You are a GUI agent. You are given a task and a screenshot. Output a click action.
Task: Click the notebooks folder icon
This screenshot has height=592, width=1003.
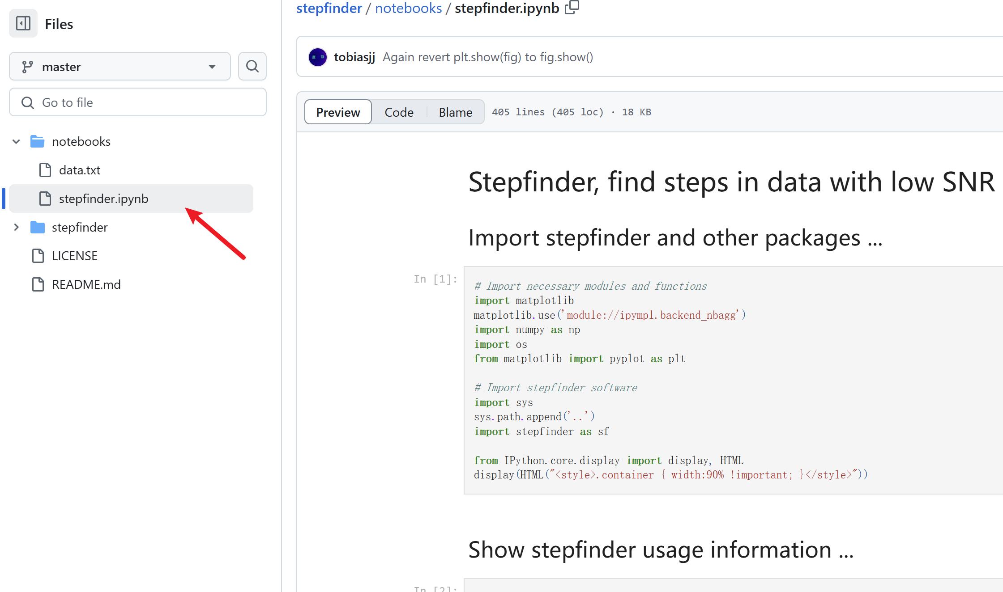pyautogui.click(x=38, y=141)
